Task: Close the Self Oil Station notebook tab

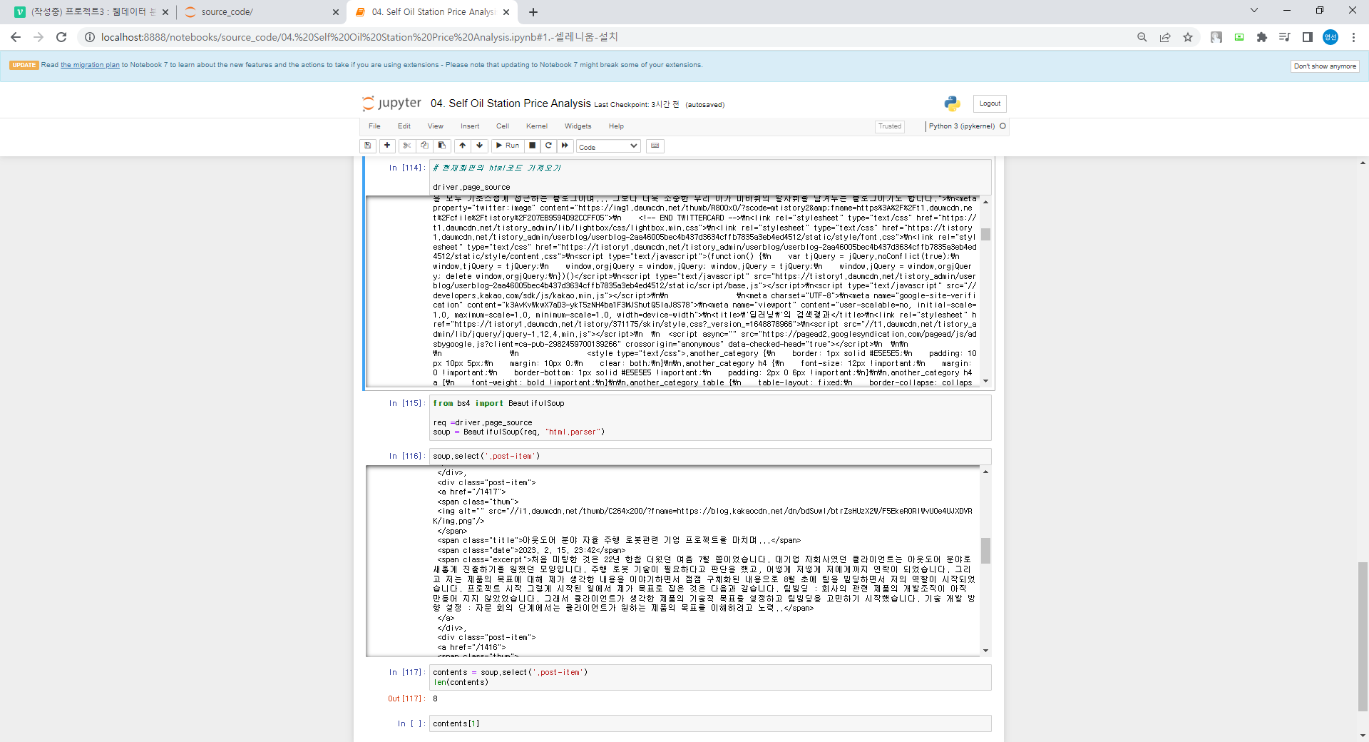Action: 506,12
